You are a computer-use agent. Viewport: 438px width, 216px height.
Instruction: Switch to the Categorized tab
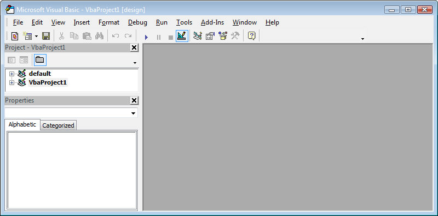coord(58,125)
